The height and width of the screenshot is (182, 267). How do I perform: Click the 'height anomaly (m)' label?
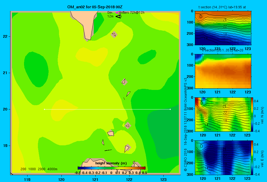111,163
